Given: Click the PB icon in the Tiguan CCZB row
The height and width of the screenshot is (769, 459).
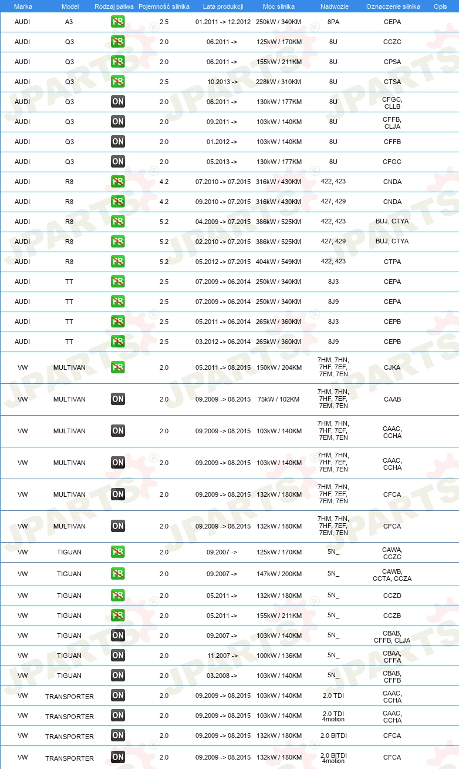Looking at the screenshot, I should click(118, 616).
